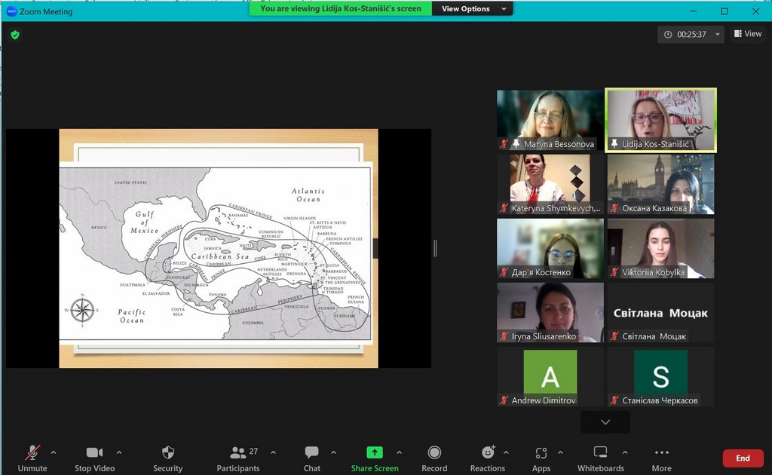772x475 pixels.
Task: Show more participants with down arrow
Action: [x=605, y=422]
